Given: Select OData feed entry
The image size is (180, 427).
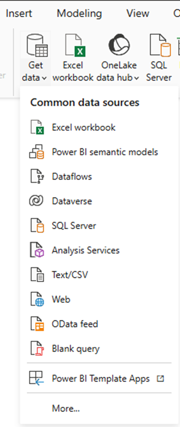Looking at the screenshot, I should pos(75,324).
